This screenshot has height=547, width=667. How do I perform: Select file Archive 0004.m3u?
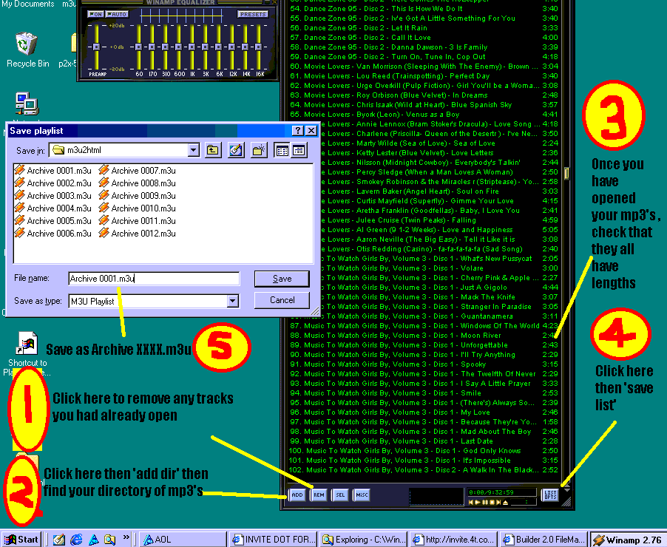click(53, 208)
